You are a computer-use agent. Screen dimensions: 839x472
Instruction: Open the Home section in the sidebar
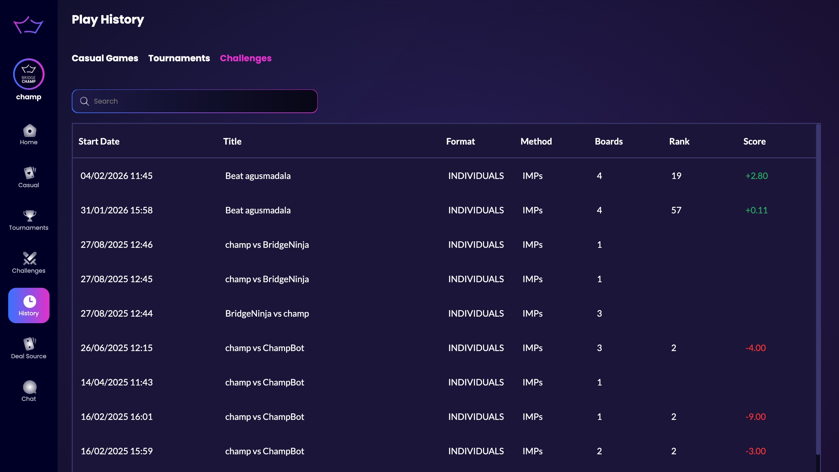click(29, 134)
